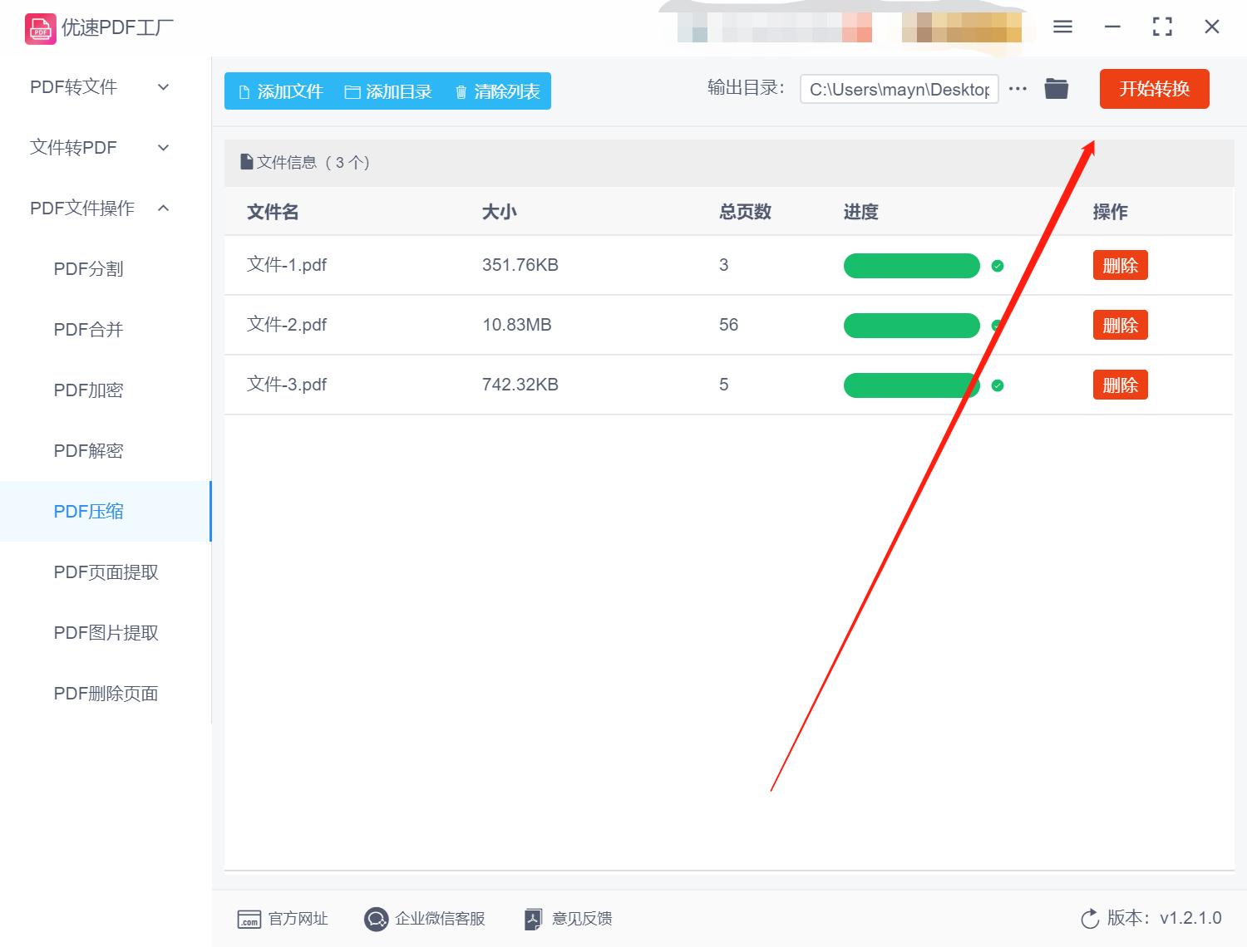The width and height of the screenshot is (1247, 947).
Task: Switch to PDF页面提取 in the sidebar
Action: point(106,572)
